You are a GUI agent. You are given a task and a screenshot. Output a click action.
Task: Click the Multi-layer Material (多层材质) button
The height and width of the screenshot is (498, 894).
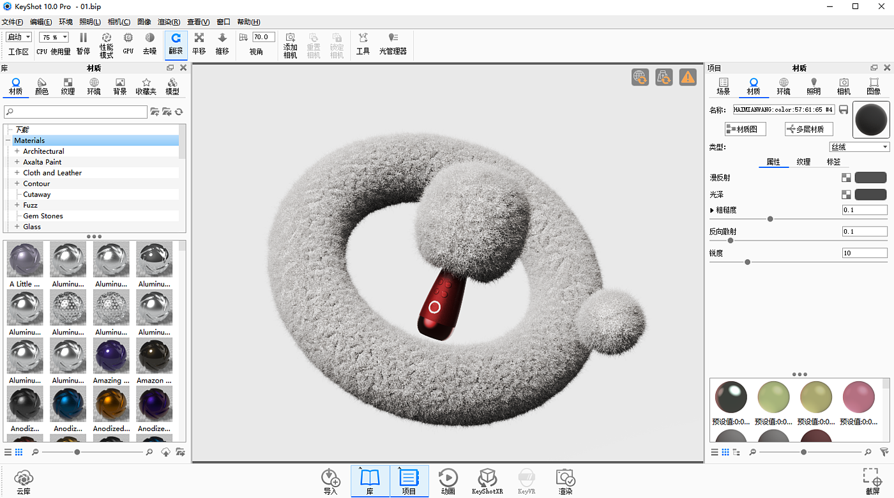pos(808,129)
